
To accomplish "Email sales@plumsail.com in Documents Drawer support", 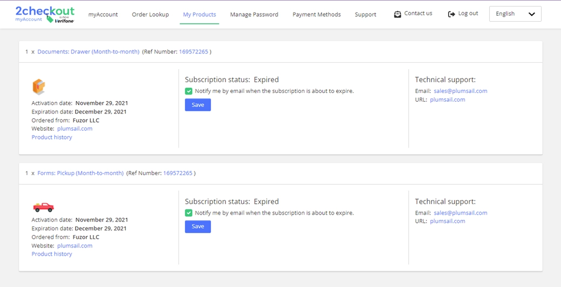I will [460, 91].
